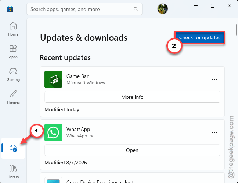The width and height of the screenshot is (238, 183).
Task: Open more options for WhatsApp
Action: click(214, 132)
